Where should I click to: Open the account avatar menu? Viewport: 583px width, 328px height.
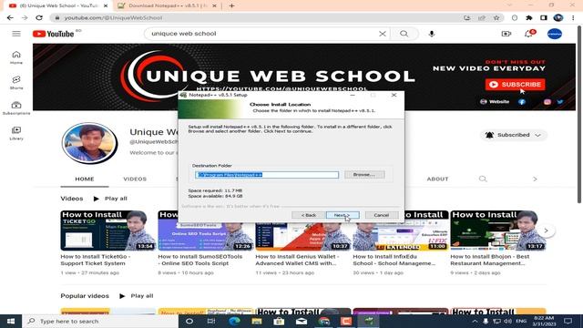(555, 34)
